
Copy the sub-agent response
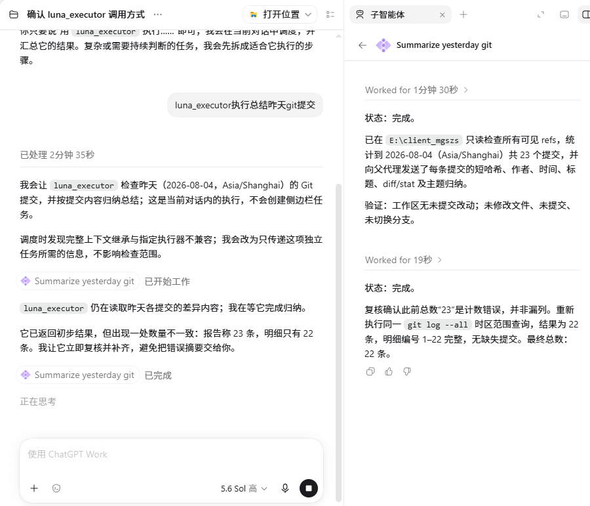(x=370, y=371)
